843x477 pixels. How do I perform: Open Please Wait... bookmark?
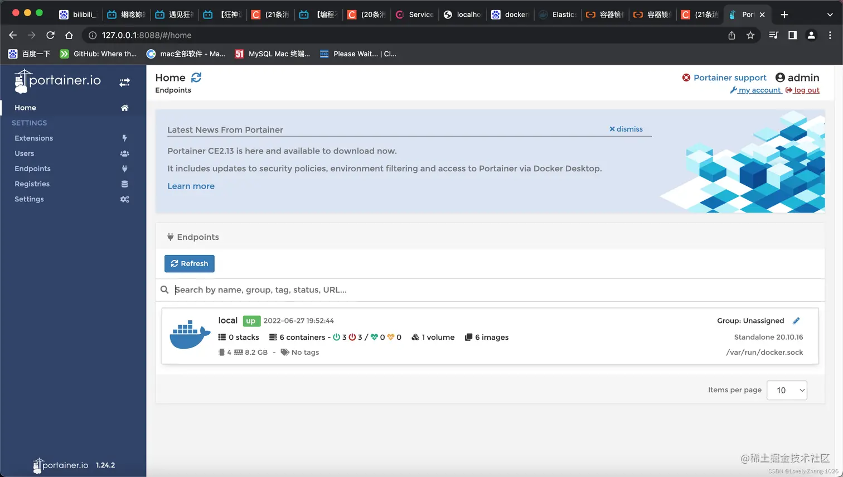(358, 54)
